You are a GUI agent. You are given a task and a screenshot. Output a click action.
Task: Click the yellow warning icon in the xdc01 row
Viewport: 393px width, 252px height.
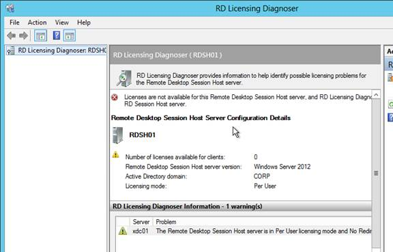(123, 231)
